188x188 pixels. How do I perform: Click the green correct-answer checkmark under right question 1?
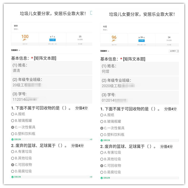(x=101, y=140)
